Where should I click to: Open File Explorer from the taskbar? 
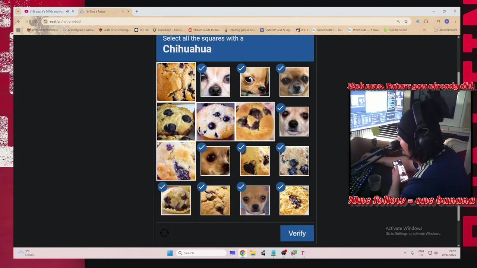coord(253,253)
